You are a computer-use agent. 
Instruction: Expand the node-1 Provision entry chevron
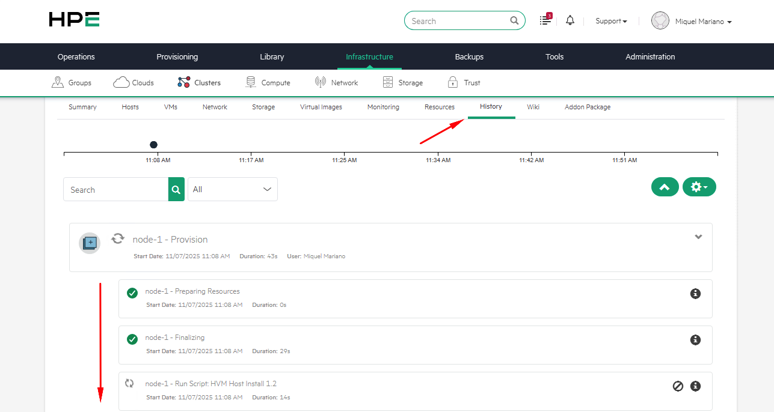point(698,237)
